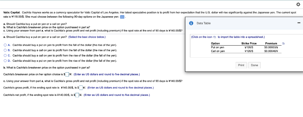Select option C call on yen rise of dollar
The height and width of the screenshot is (117, 303).
click(5, 56)
